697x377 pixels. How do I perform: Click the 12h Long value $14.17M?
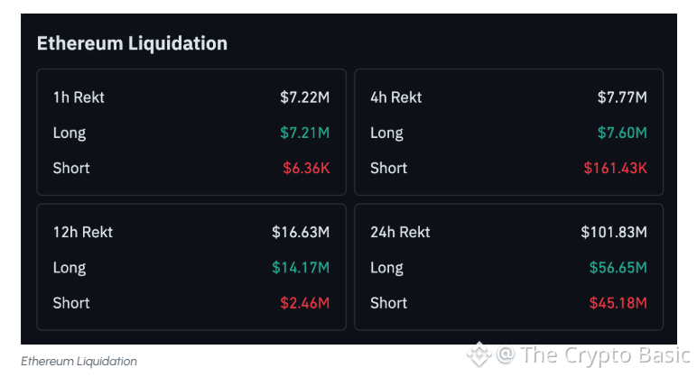[x=301, y=267]
